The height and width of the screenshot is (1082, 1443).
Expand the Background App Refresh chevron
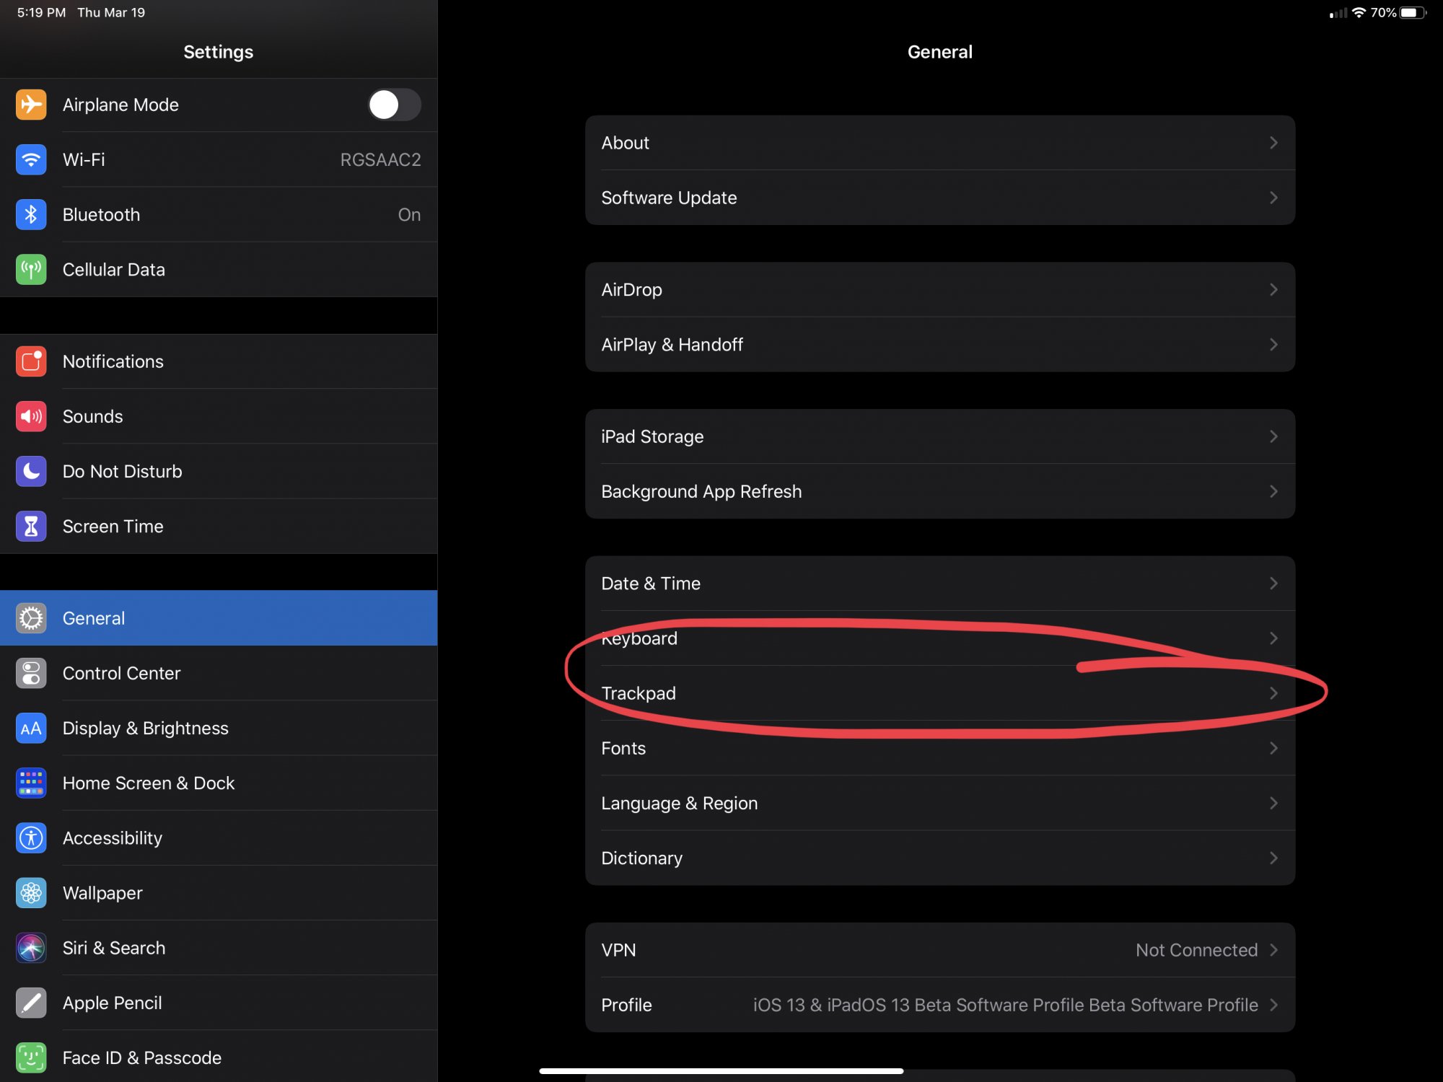point(1273,491)
